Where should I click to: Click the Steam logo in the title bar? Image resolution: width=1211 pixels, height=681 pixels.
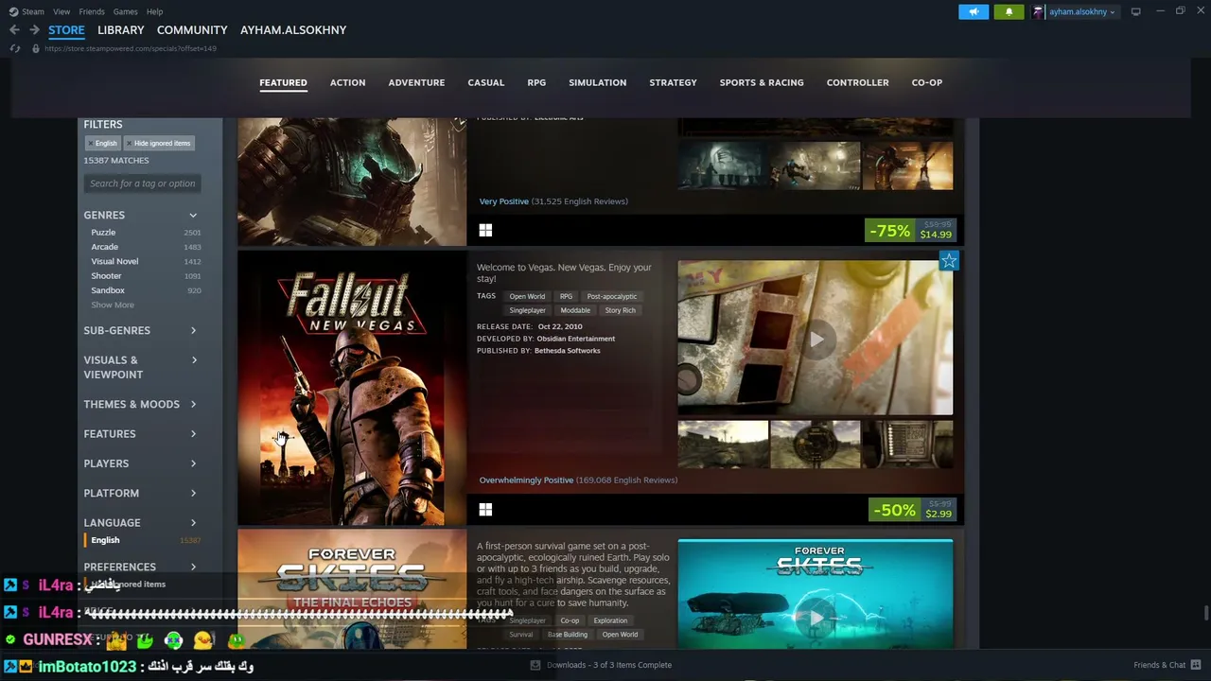[13, 11]
